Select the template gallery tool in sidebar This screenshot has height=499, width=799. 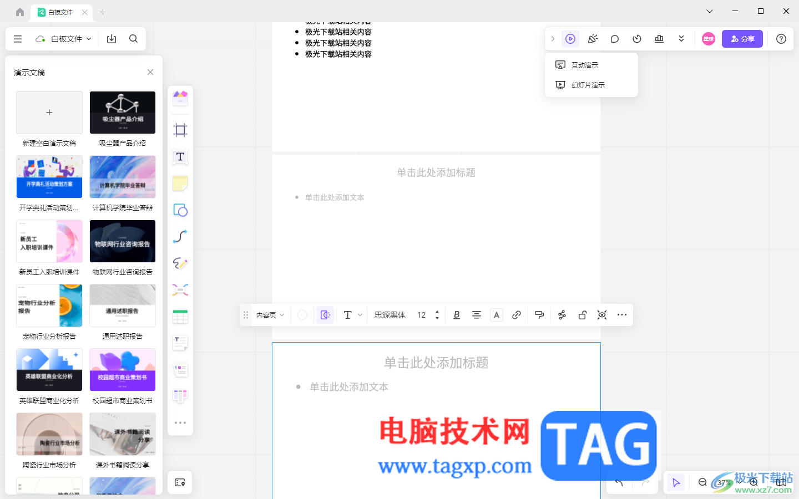180,99
